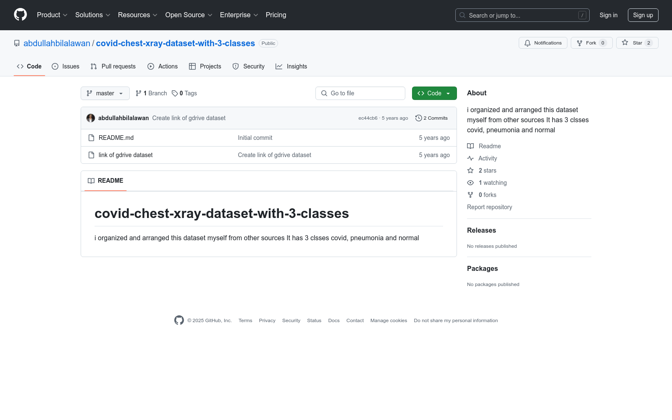Viewport: 672px width, 420px height.
Task: Open the green Code dropdown button
Action: 434,93
